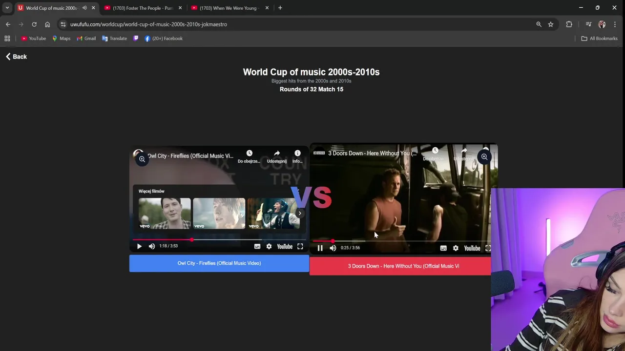
Task: Click the address bar URL
Action: coord(148,24)
